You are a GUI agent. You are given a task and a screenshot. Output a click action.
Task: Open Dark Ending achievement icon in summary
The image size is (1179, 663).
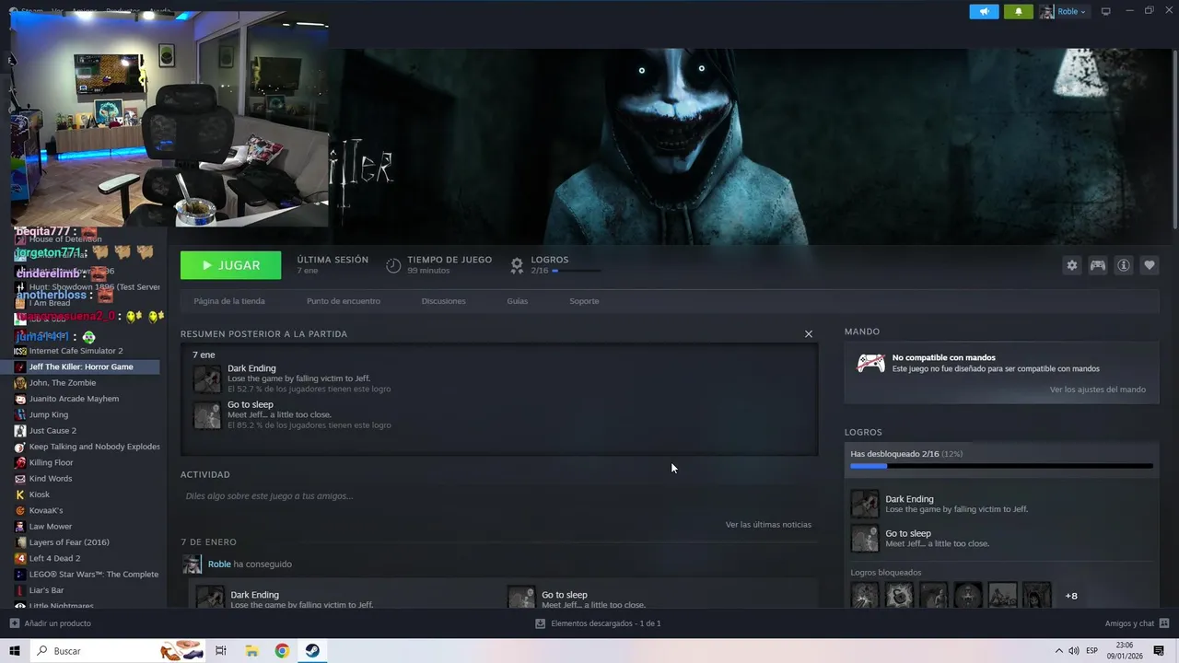pyautogui.click(x=207, y=378)
